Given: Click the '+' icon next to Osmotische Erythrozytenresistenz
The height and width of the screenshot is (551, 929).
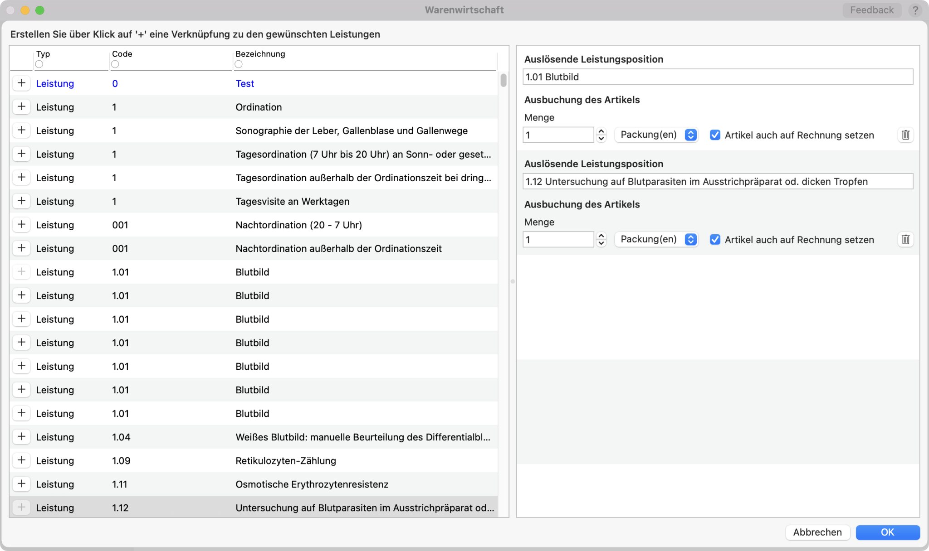Looking at the screenshot, I should coord(22,483).
